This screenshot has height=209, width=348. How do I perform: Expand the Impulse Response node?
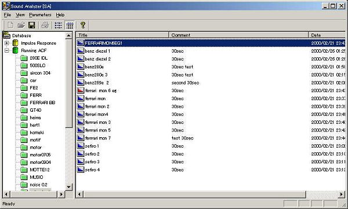7,43
